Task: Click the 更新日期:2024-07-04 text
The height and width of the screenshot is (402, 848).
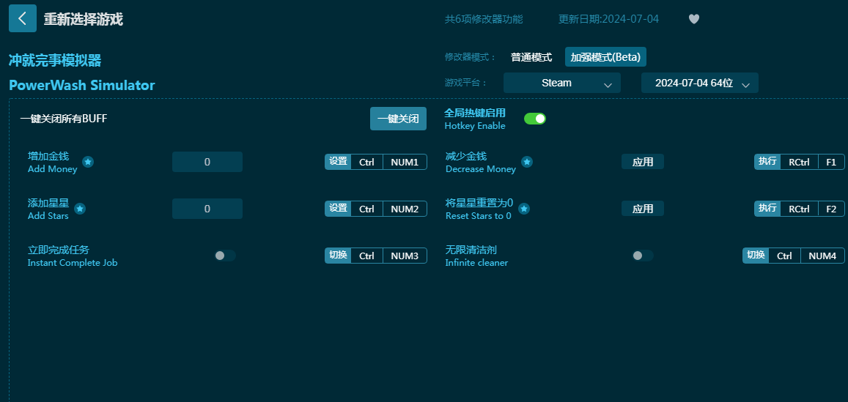Action: 608,19
